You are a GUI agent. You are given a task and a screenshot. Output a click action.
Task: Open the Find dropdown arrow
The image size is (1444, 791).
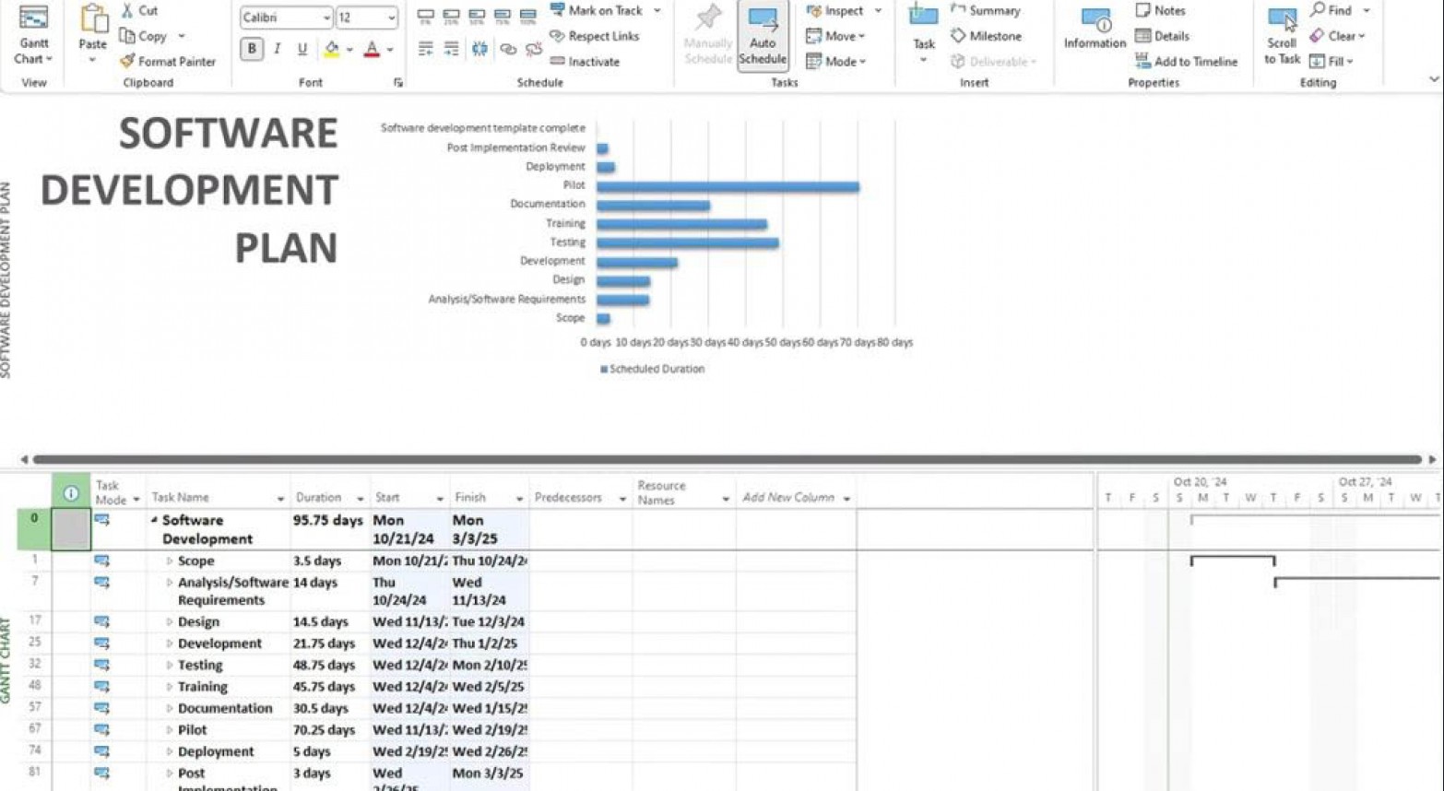pos(1367,10)
